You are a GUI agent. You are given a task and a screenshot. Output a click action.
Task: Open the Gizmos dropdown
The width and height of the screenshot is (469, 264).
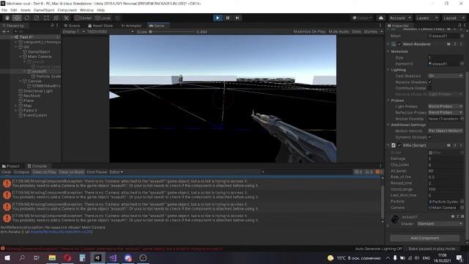coord(373,32)
